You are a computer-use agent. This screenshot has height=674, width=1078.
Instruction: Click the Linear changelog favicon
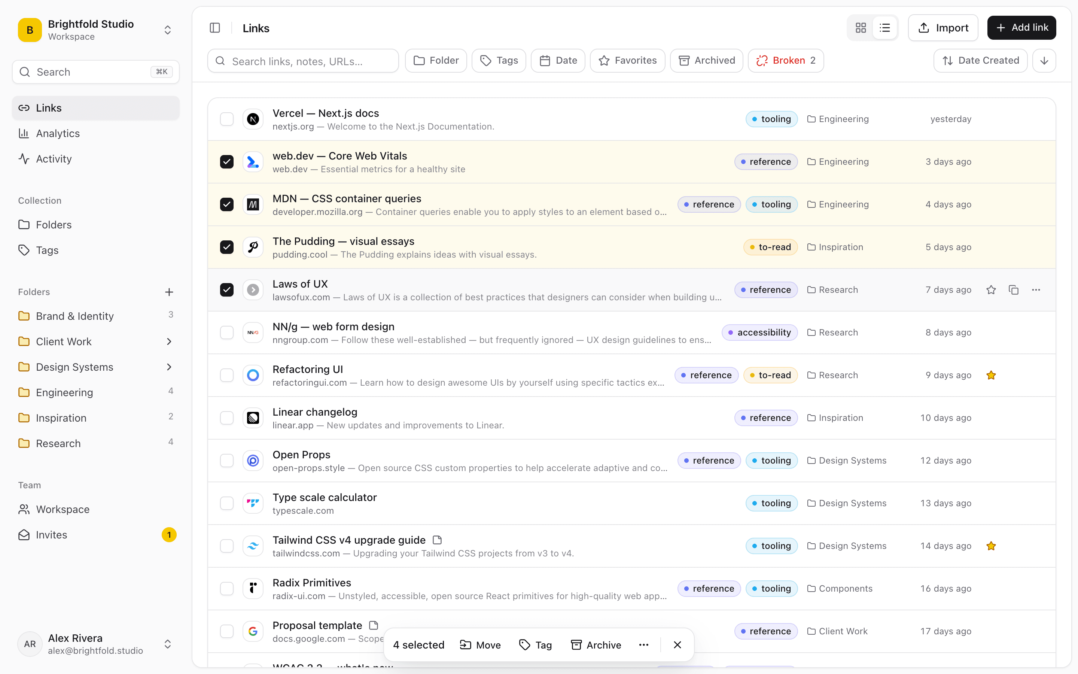pyautogui.click(x=253, y=418)
